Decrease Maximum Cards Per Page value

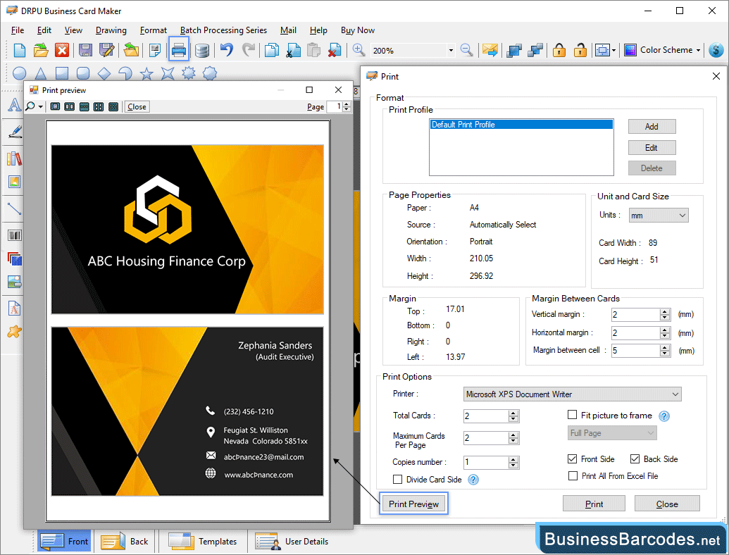pos(513,441)
